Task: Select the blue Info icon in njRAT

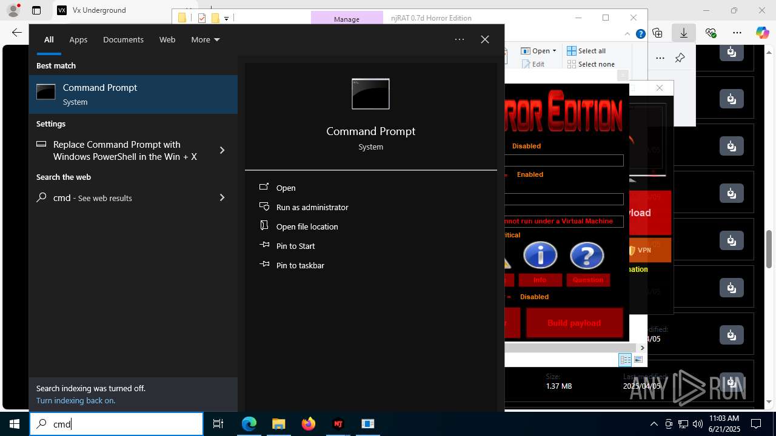Action: click(x=540, y=255)
